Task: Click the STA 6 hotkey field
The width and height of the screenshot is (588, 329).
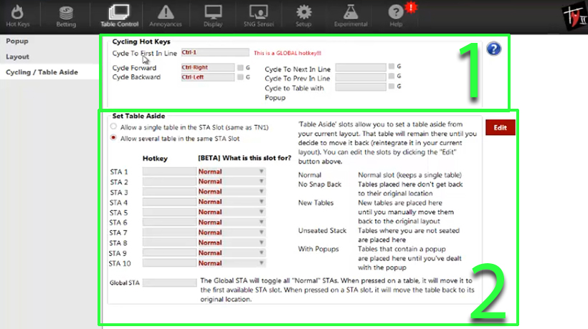Action: 169,222
